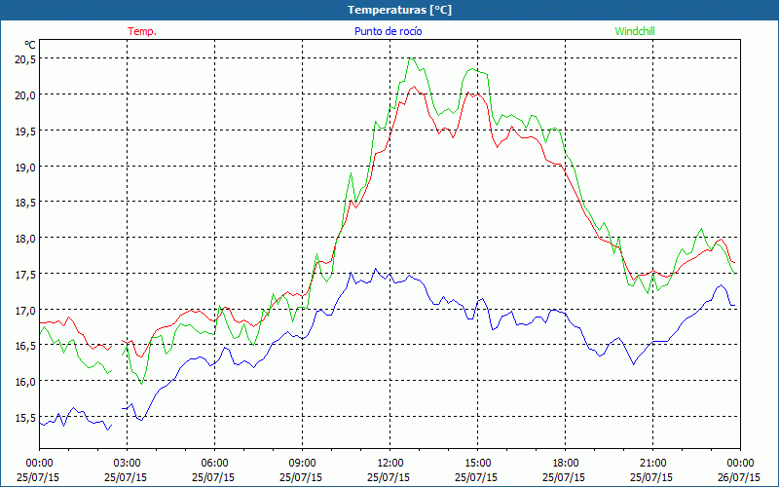Click the 12:00 time axis label

pos(390,464)
